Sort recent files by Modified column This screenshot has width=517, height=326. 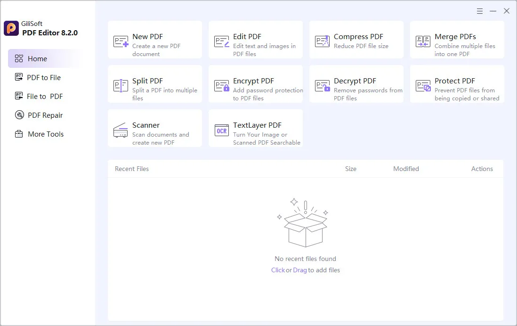click(x=406, y=169)
